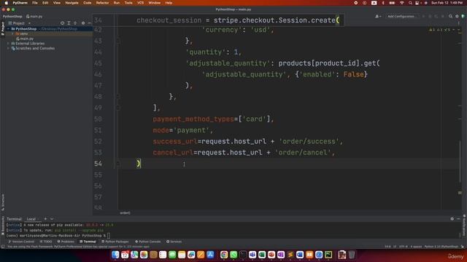This screenshot has height=262, width=467.
Task: Open Microsoft Excel from the Dock
Action: 262,255
